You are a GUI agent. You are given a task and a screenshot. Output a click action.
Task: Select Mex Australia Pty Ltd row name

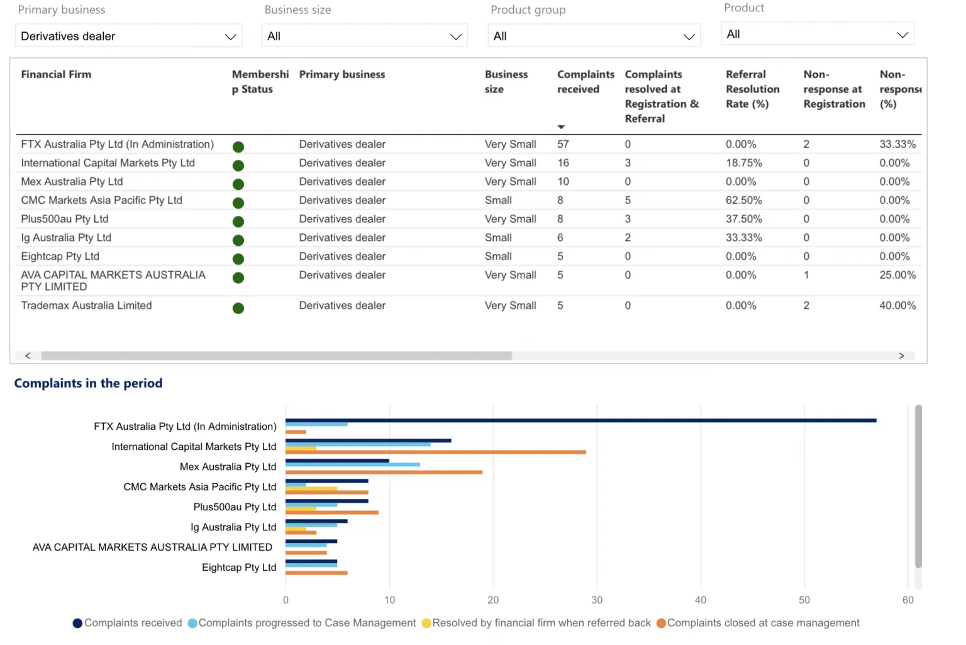[x=72, y=181]
